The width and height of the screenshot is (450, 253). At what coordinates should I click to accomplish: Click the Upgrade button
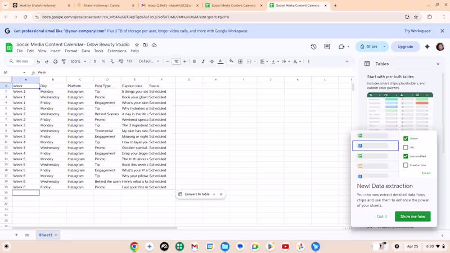[405, 47]
